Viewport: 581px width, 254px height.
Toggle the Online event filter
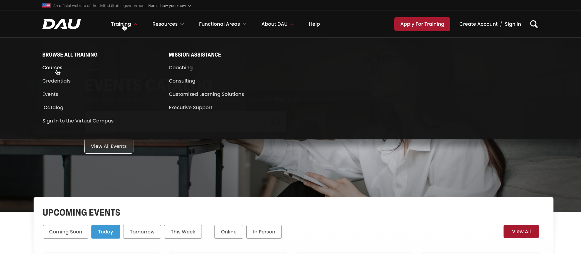[228, 232]
